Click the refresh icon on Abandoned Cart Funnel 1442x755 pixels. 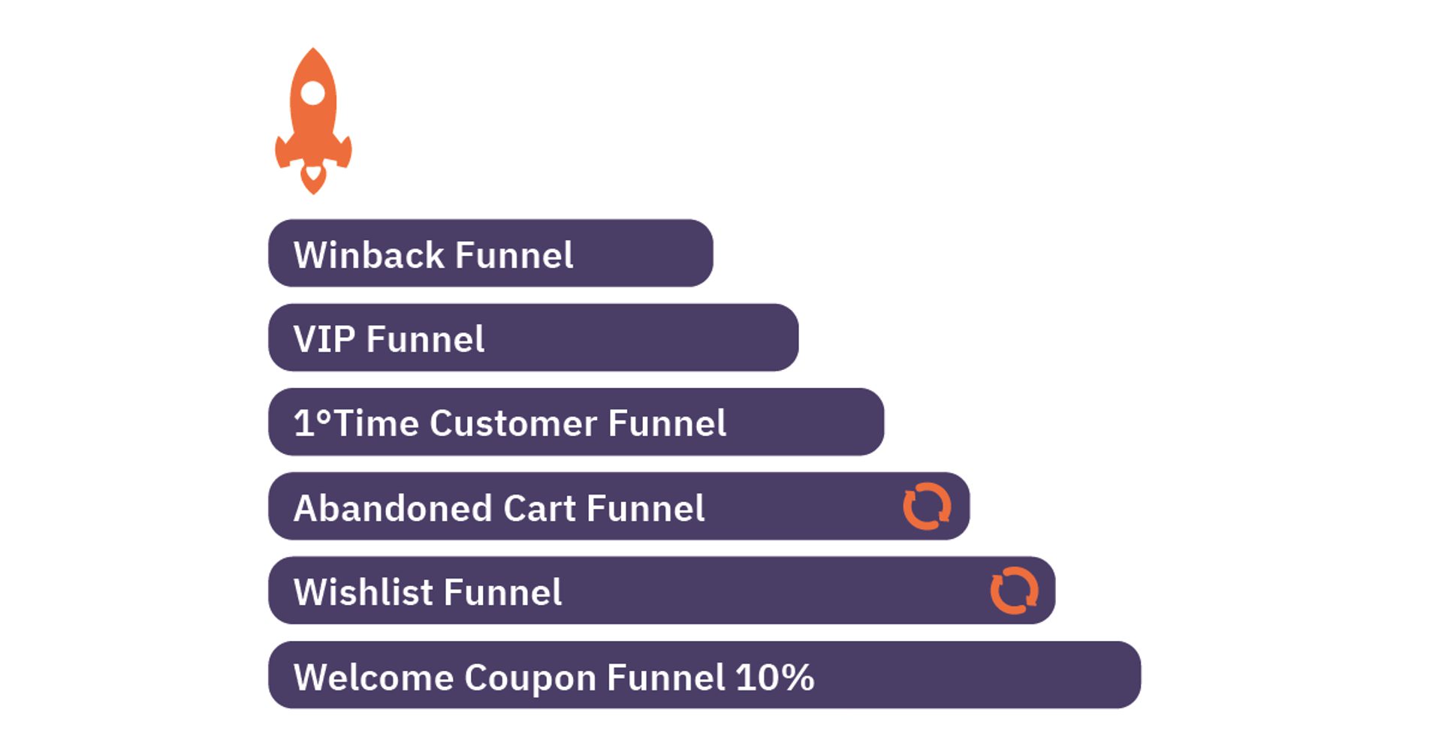(x=927, y=507)
